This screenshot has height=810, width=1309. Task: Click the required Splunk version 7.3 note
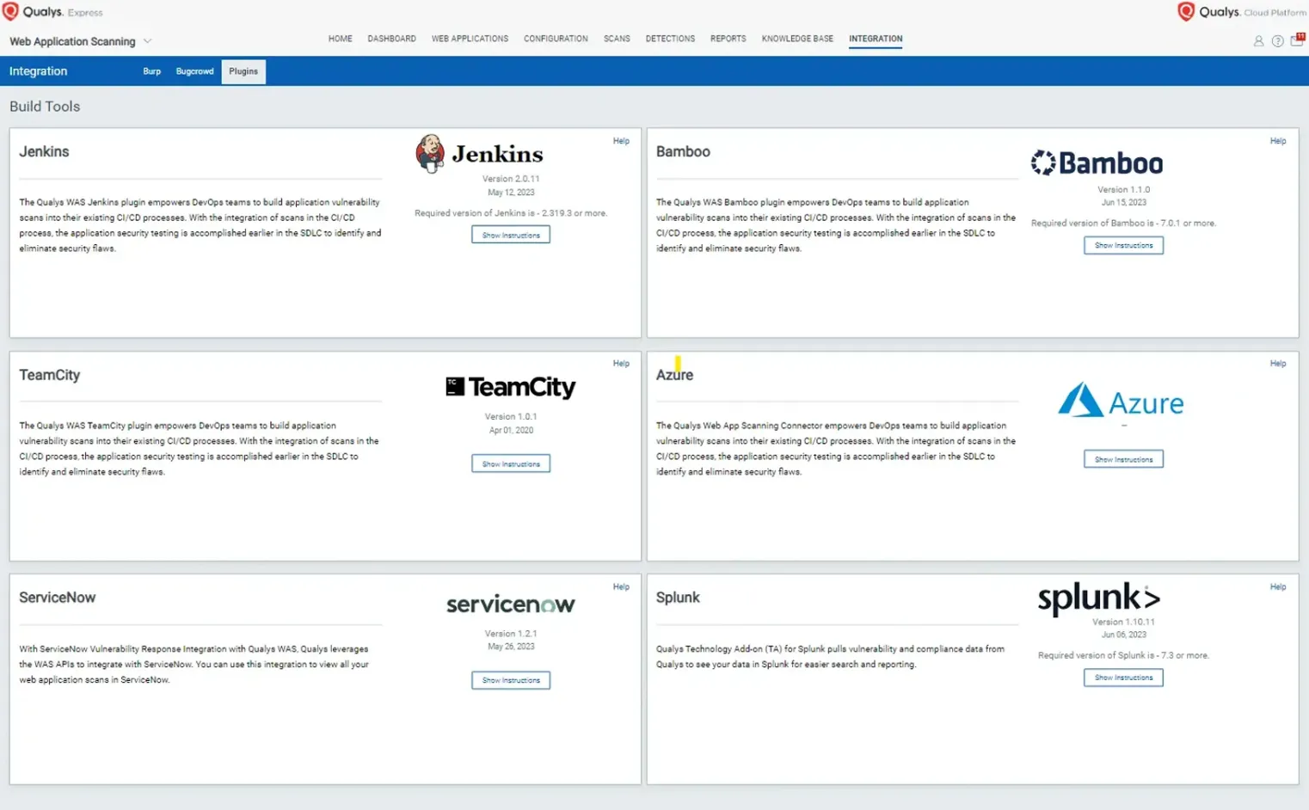[1123, 655]
